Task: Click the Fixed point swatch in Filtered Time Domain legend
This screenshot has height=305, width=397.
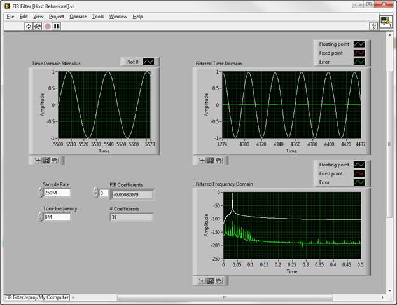Action: pyautogui.click(x=360, y=53)
